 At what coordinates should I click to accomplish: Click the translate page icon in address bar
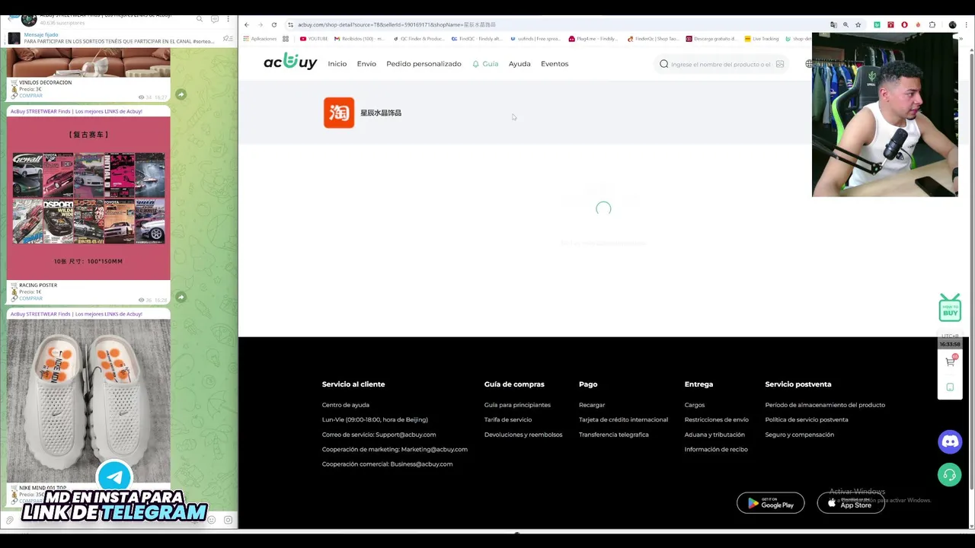(x=833, y=24)
